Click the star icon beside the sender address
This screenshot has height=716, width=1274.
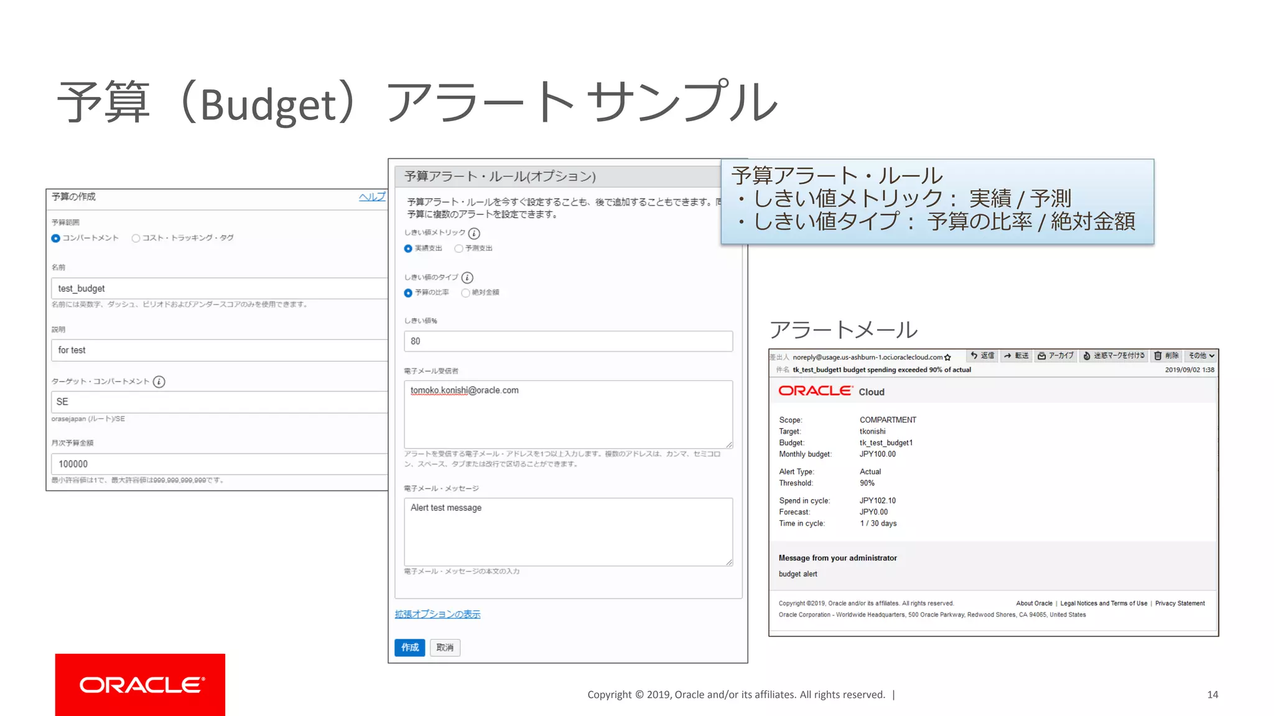tap(947, 357)
